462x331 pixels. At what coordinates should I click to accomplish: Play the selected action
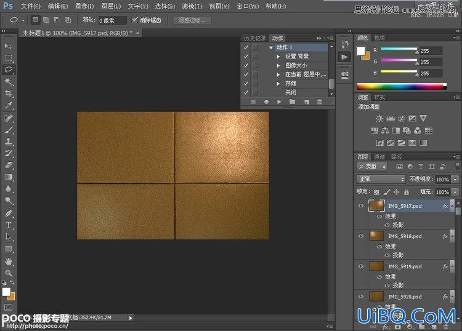click(x=279, y=102)
